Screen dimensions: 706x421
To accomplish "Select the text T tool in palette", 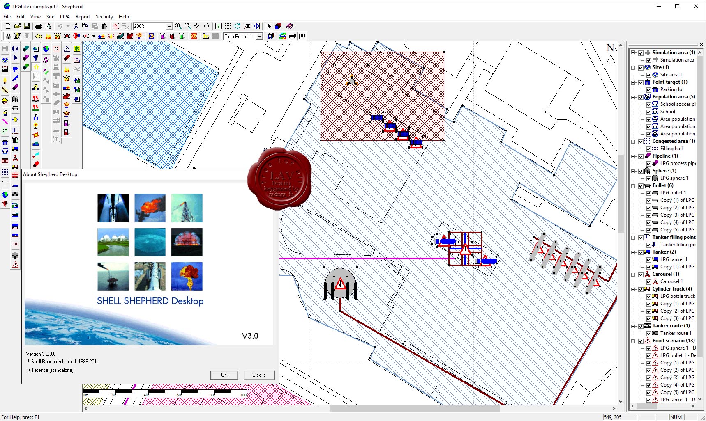I will pos(5,183).
